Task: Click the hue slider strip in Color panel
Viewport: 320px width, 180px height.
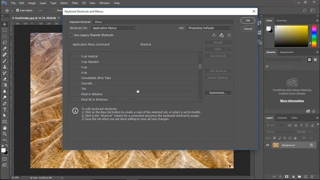Action: (x=314, y=36)
